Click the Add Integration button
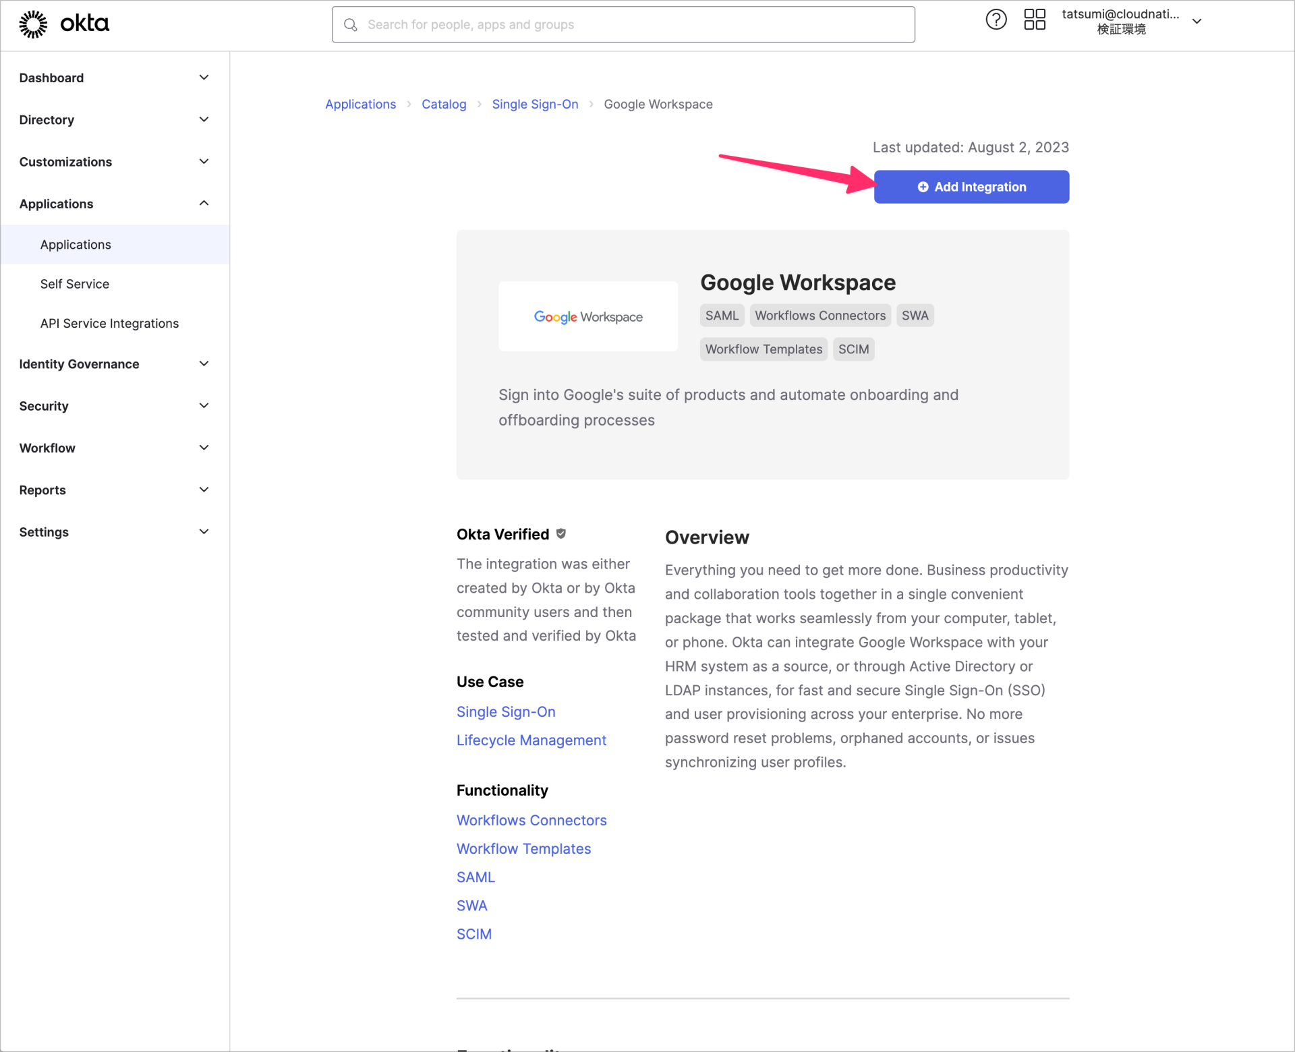The height and width of the screenshot is (1052, 1295). coord(971,187)
